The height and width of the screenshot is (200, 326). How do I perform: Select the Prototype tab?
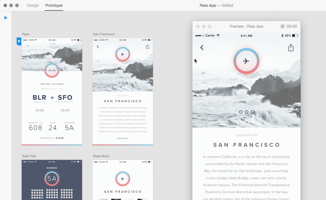pos(54,6)
